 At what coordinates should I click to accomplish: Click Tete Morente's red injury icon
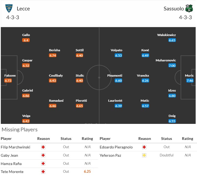[43, 172]
